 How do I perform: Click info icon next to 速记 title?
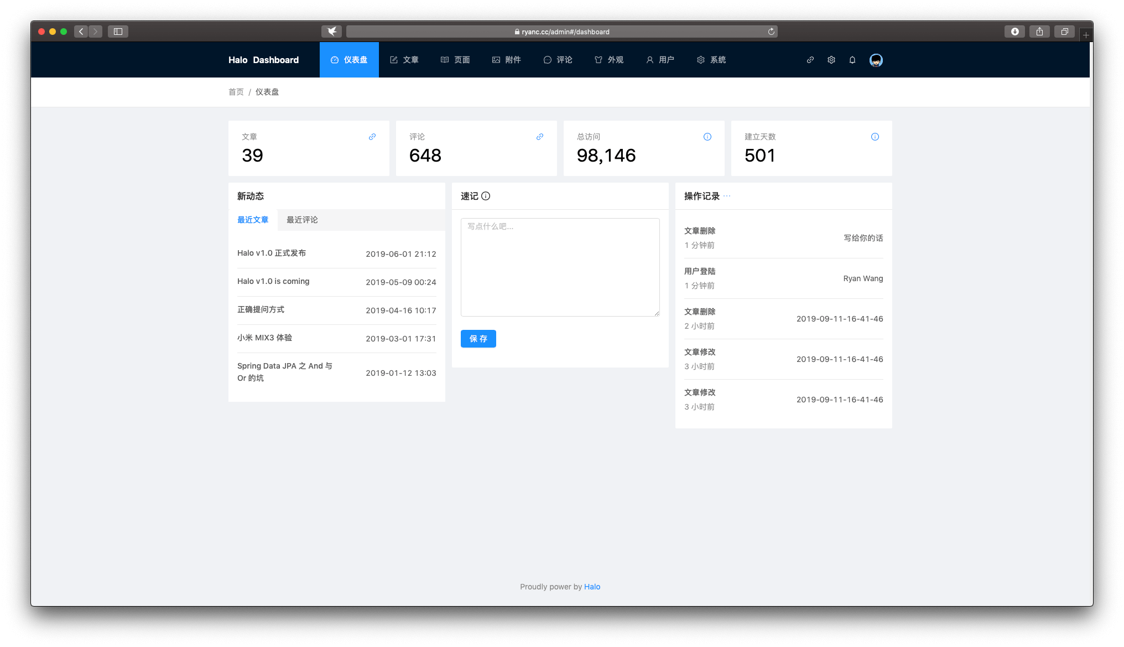(486, 196)
